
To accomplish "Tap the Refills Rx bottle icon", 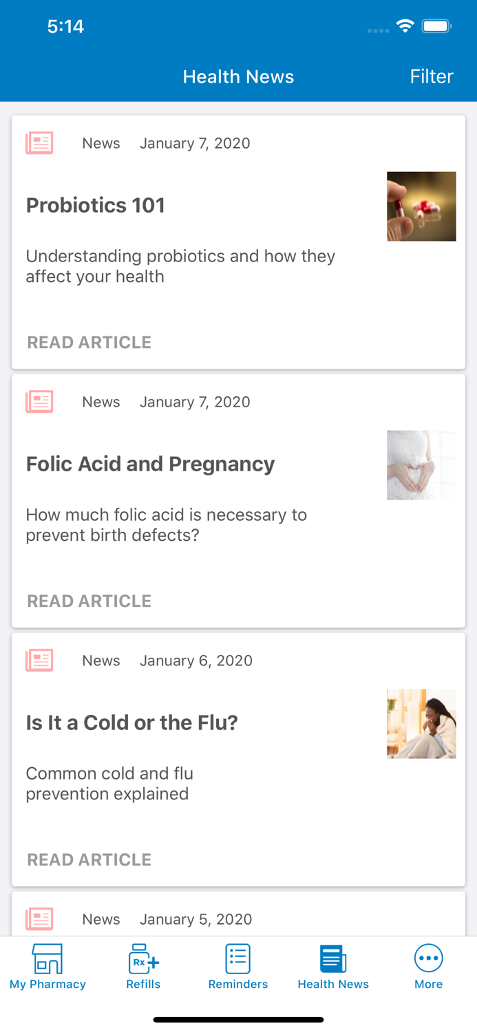I will (143, 958).
